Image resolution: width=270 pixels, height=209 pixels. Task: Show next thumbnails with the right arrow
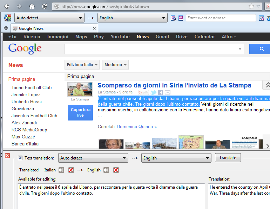click(x=268, y=146)
